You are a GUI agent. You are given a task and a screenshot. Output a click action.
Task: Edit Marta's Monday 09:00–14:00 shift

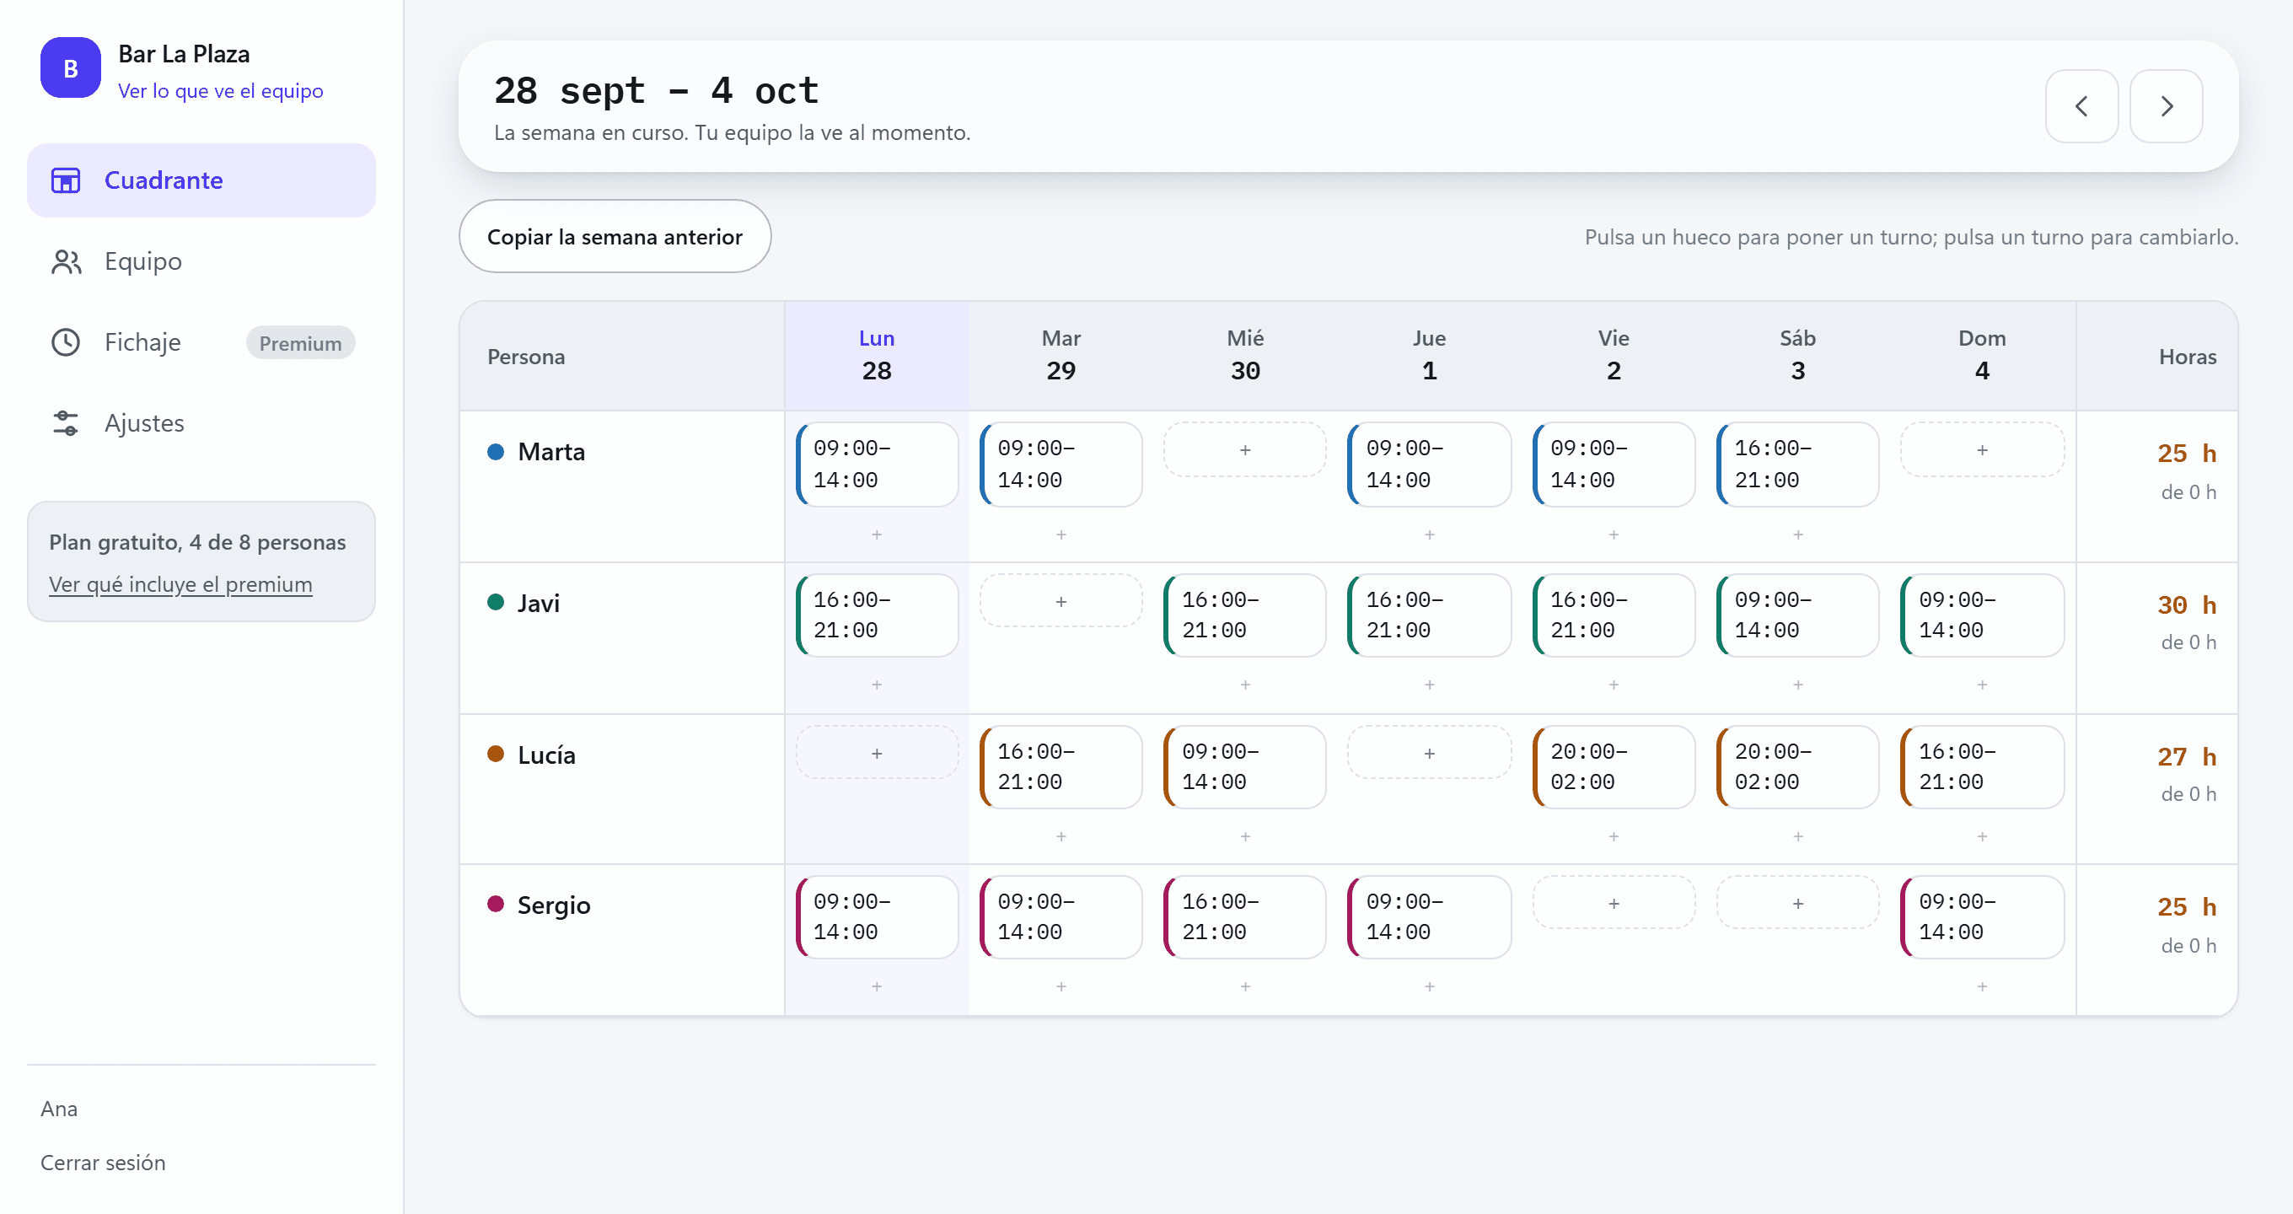coord(876,464)
